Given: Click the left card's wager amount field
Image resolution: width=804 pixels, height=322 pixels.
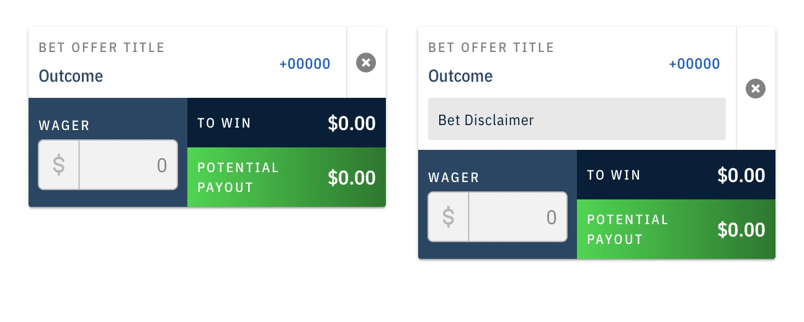Looking at the screenshot, I should pos(128,165).
